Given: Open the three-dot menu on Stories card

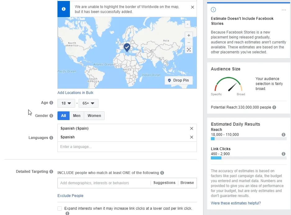Looking at the screenshot, I should (284, 10).
